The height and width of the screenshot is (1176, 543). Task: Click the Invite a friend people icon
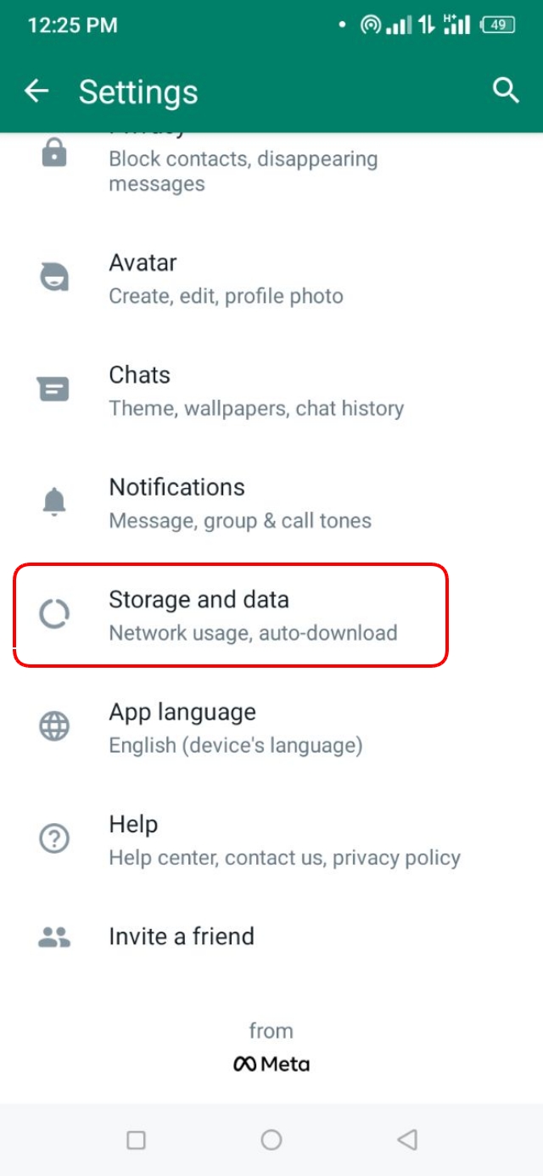pos(53,935)
